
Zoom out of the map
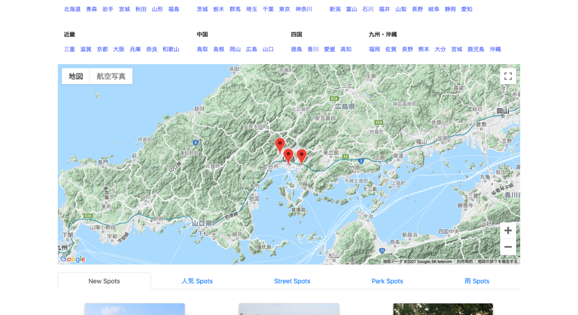coord(508,247)
